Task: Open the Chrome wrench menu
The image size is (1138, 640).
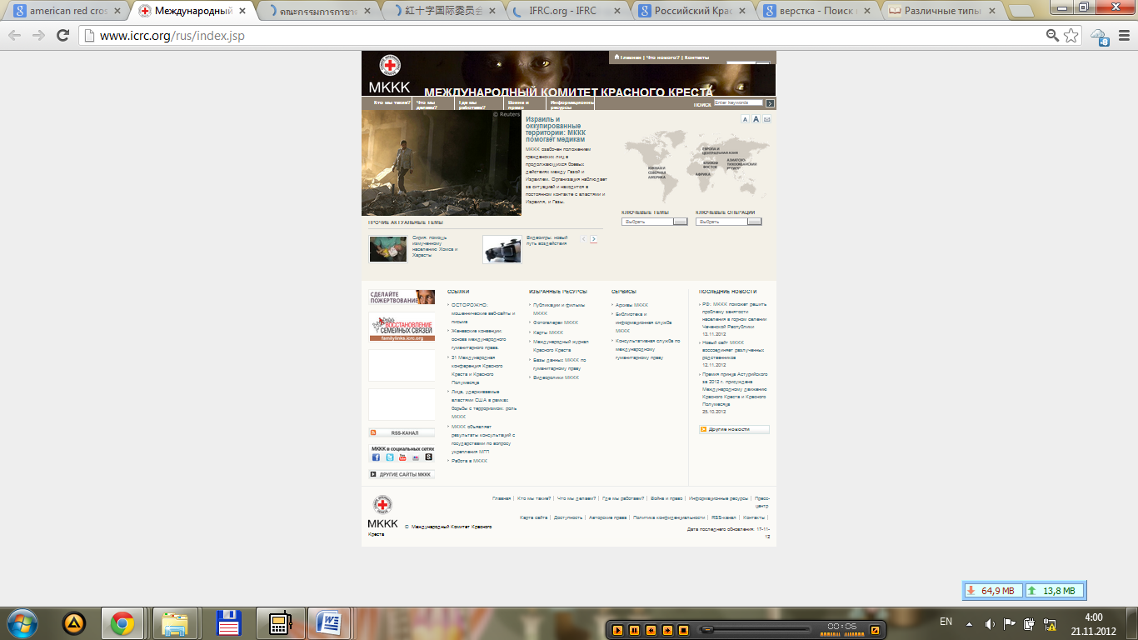Action: (1124, 36)
